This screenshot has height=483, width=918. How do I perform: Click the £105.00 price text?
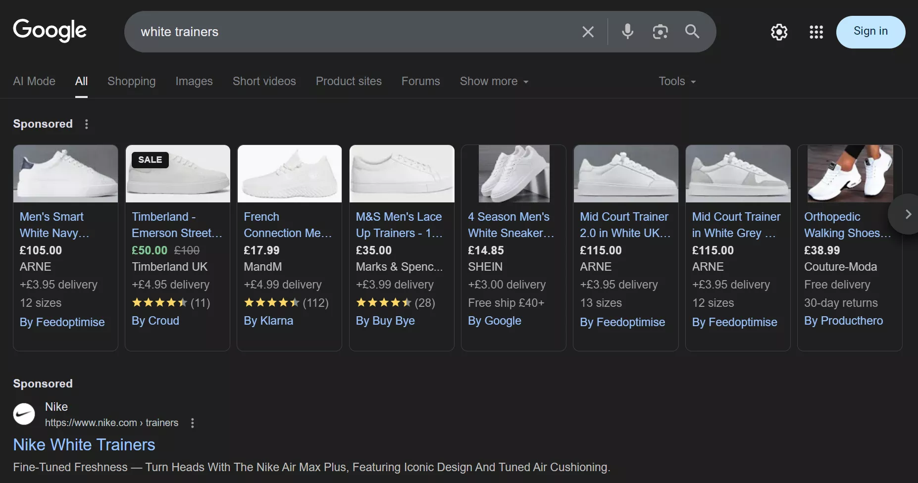41,250
